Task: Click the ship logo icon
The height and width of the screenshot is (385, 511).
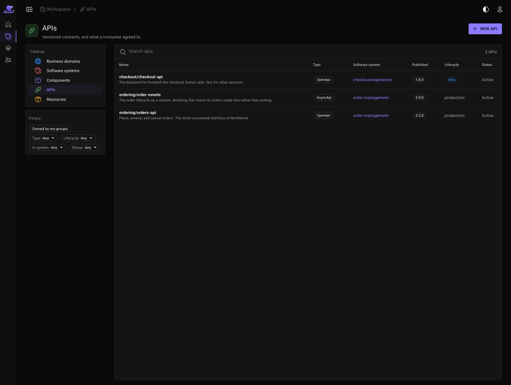Action: coord(8,9)
